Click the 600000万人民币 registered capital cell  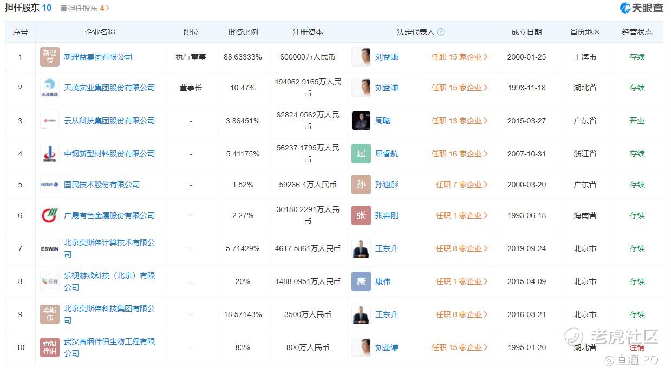coord(308,57)
